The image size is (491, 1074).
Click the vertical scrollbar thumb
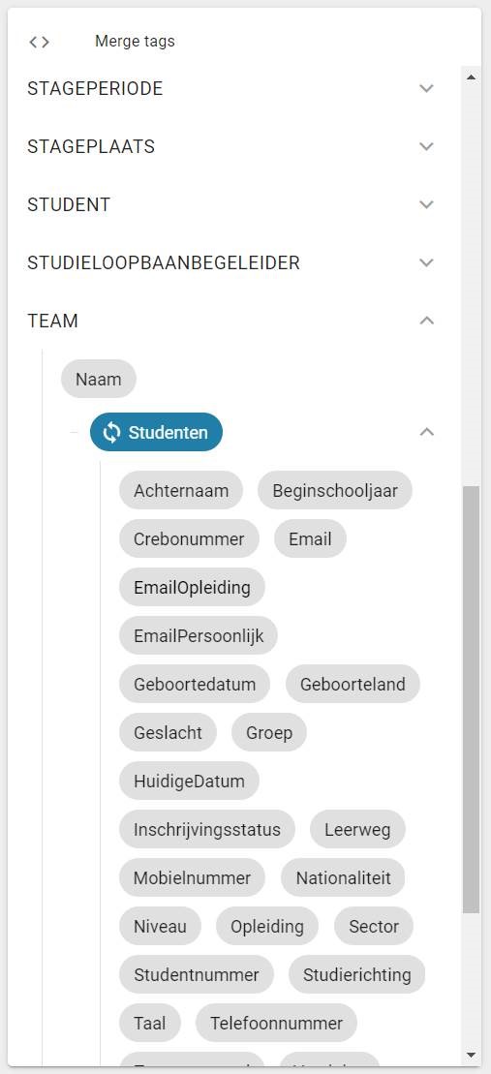[x=471, y=699]
